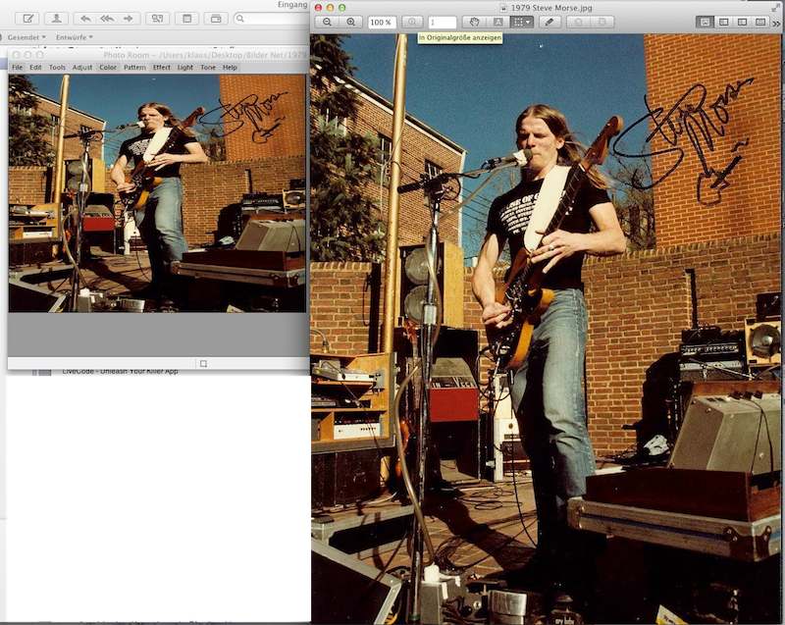Click the compose new message icon
Image resolution: width=785 pixels, height=625 pixels.
[x=27, y=19]
